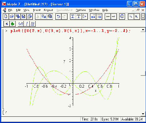Click the Undo arrow icon
The width and height of the screenshot is (146, 123).
pyautogui.click(x=58, y=17)
